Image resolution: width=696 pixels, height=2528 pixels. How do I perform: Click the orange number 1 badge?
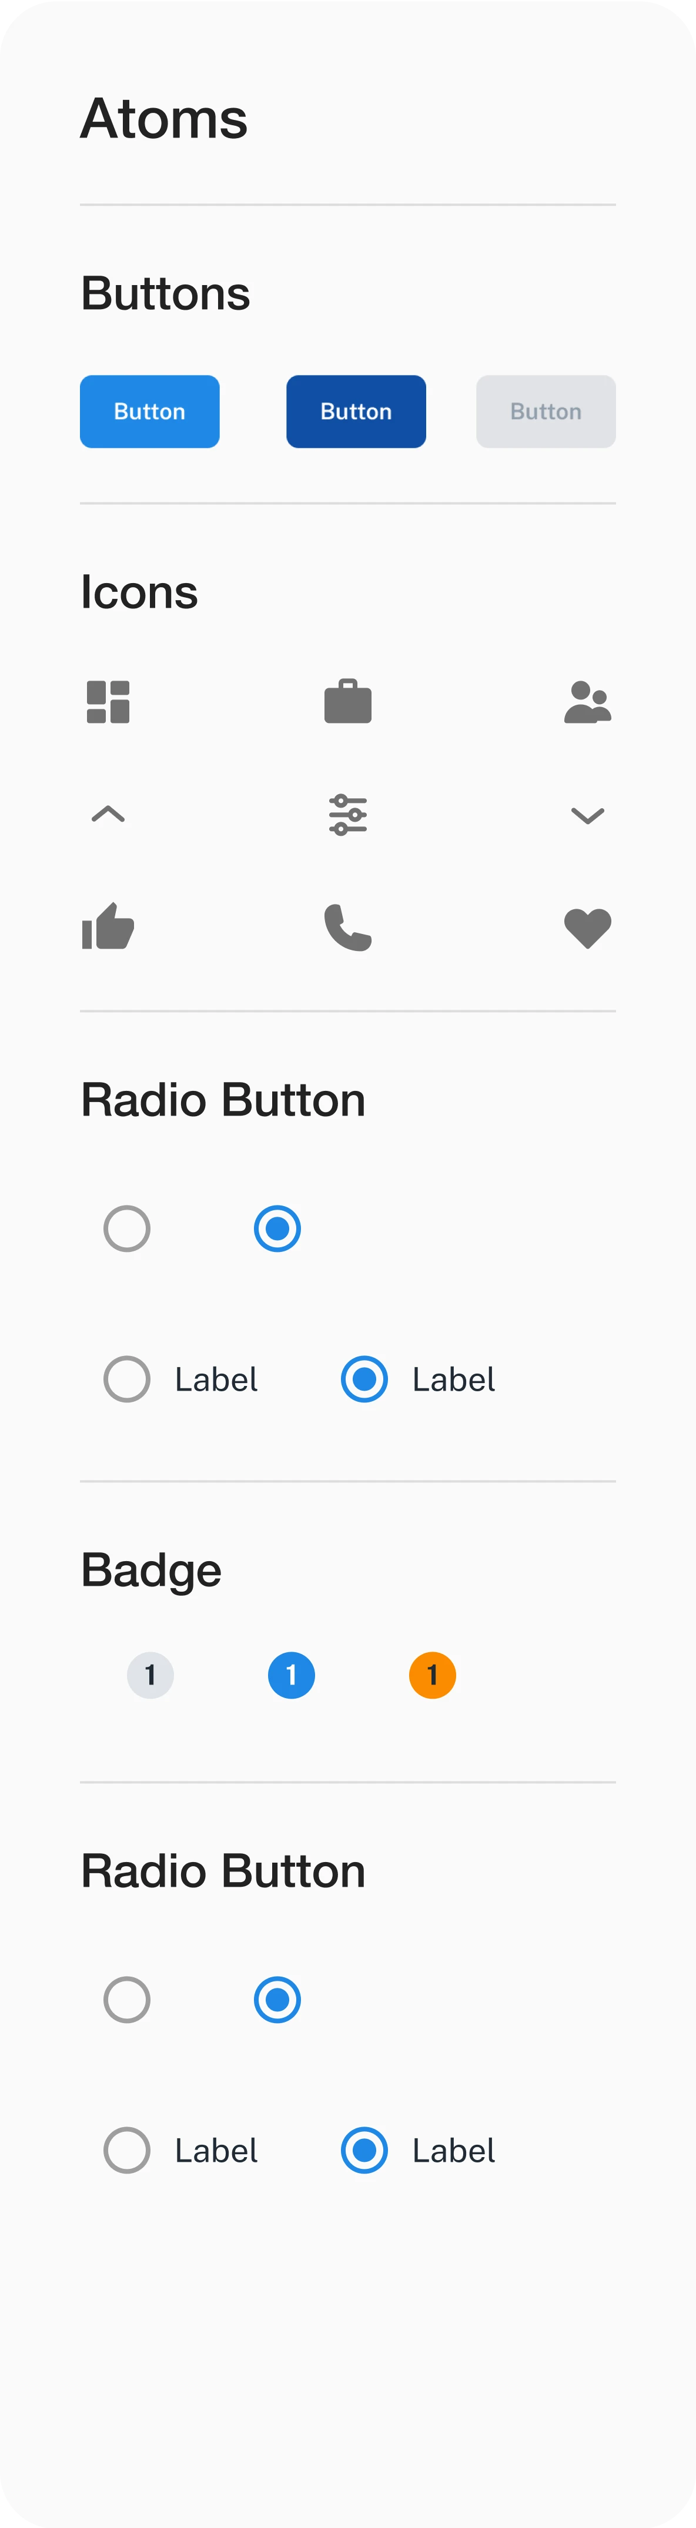tap(432, 1675)
